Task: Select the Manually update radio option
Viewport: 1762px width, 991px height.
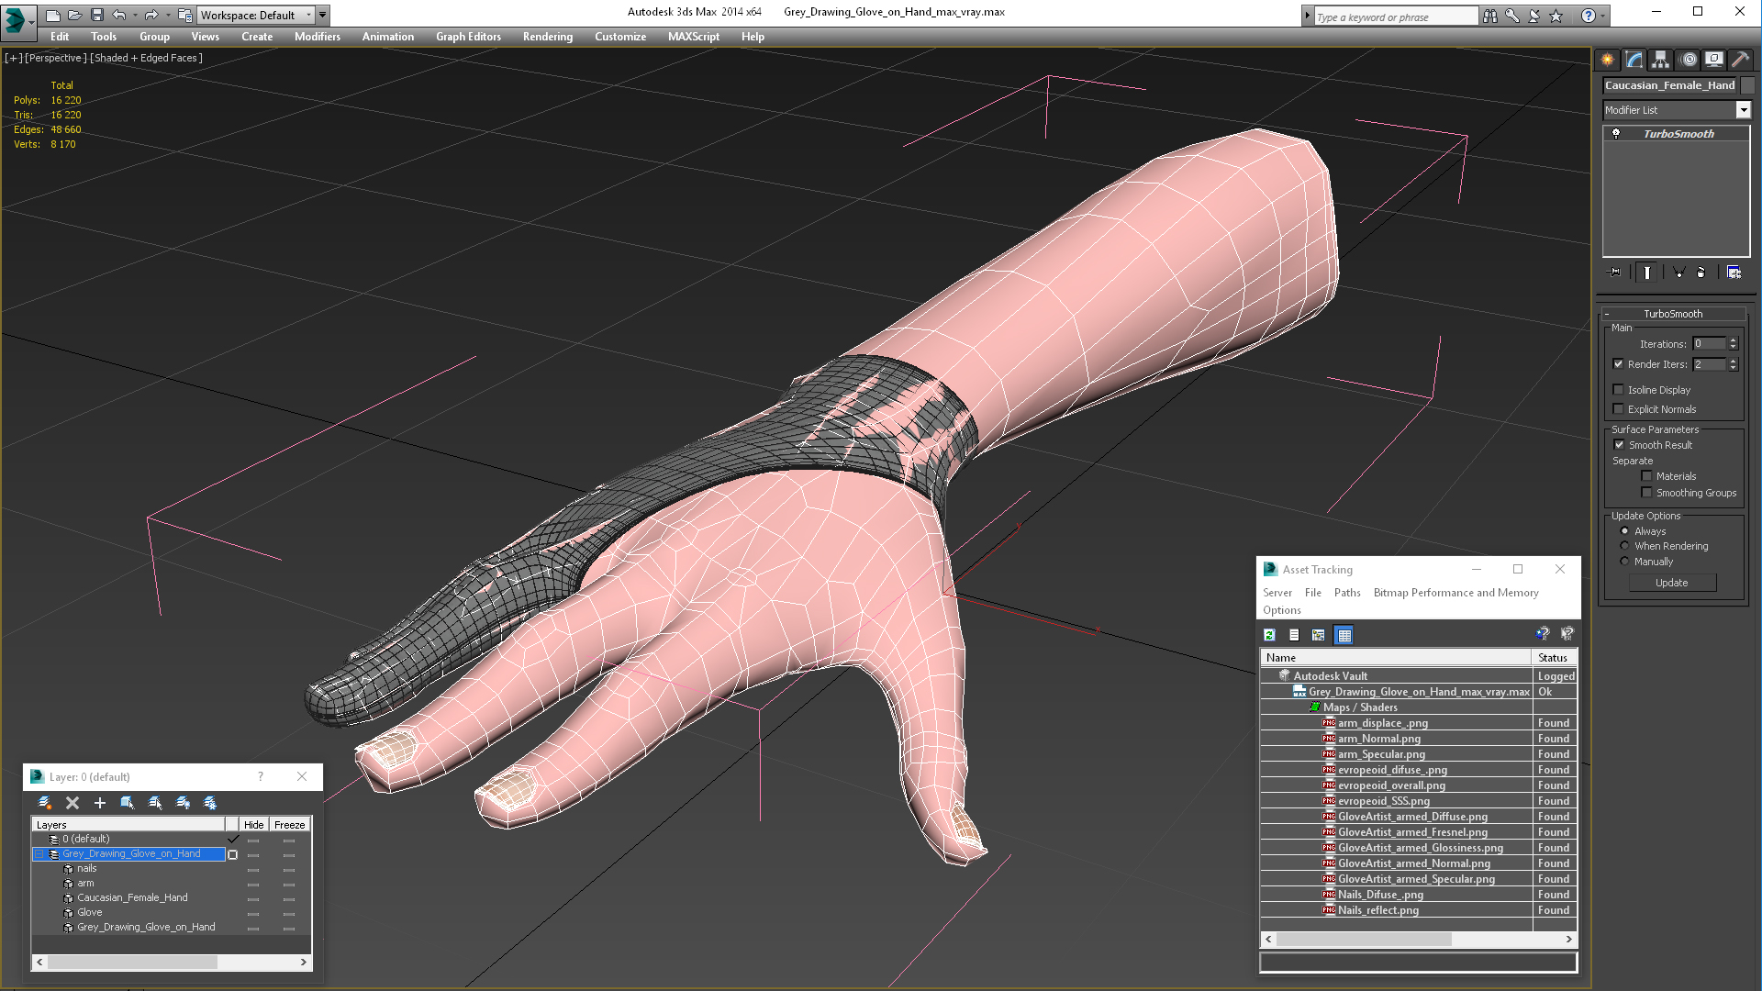Action: [x=1624, y=562]
